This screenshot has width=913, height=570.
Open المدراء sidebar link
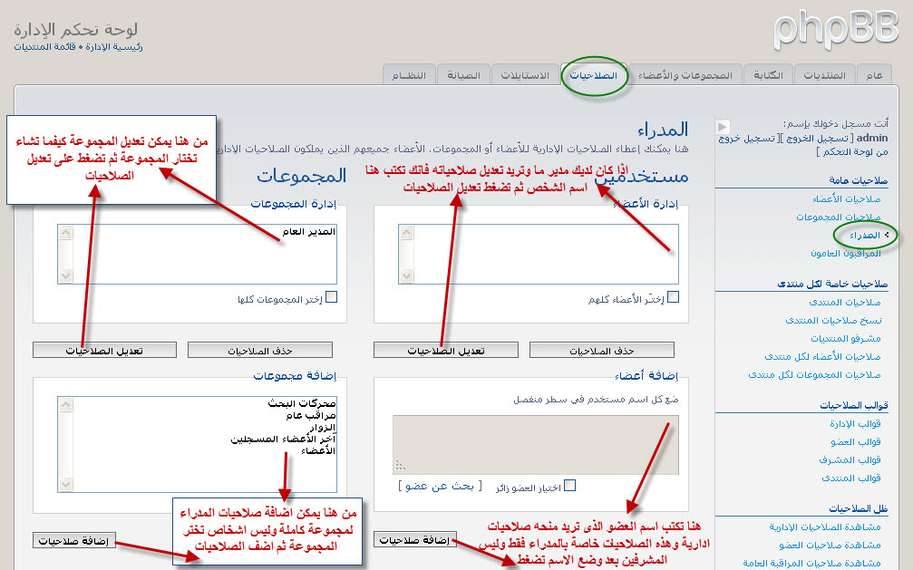(864, 236)
